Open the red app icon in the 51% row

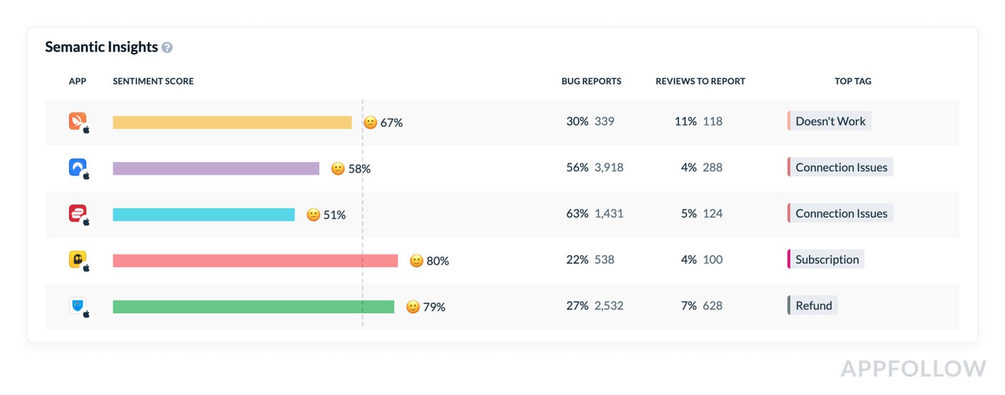78,213
